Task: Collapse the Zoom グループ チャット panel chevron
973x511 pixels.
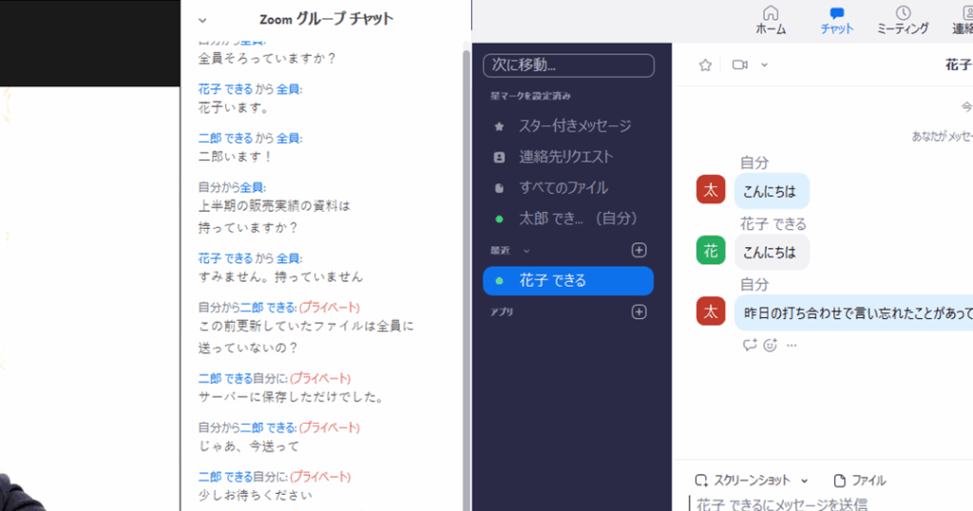Action: (x=202, y=20)
